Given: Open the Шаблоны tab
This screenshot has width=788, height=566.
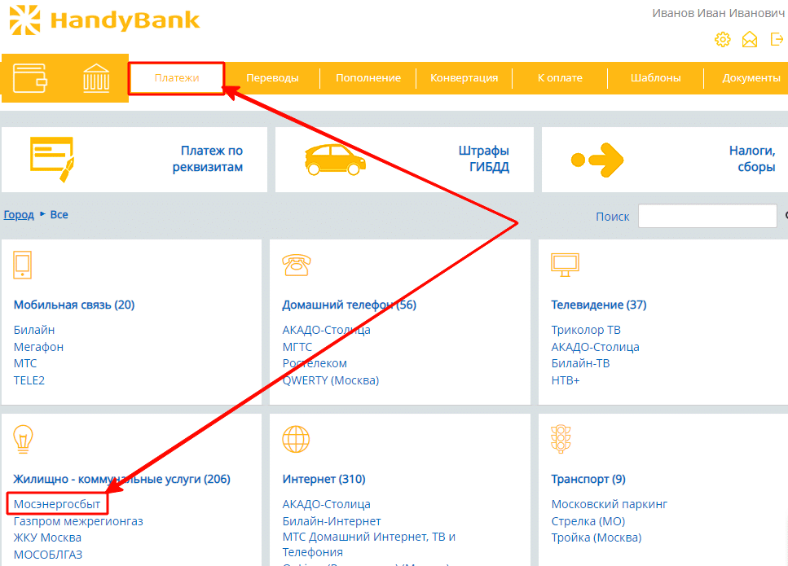Looking at the screenshot, I should pyautogui.click(x=655, y=78).
